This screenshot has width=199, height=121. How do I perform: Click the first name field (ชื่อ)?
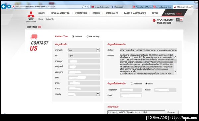tap(84, 56)
